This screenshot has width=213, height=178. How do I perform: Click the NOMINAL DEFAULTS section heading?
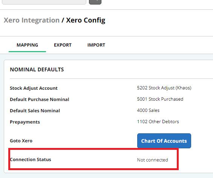click(37, 69)
